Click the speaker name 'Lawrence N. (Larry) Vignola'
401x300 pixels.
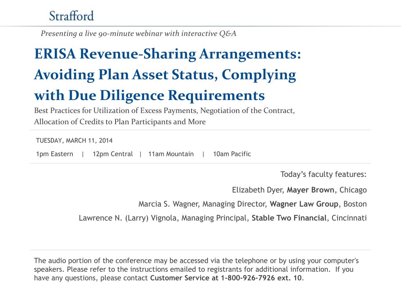(128, 218)
